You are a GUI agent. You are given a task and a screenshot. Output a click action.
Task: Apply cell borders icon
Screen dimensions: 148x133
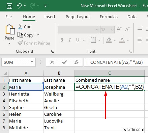click(93, 40)
